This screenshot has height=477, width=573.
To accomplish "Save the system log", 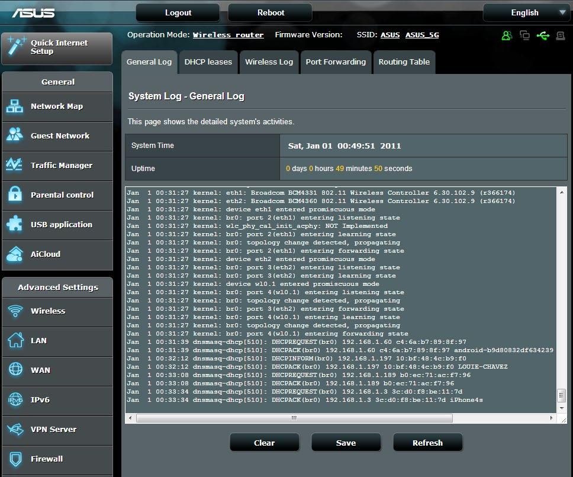I will (346, 443).
